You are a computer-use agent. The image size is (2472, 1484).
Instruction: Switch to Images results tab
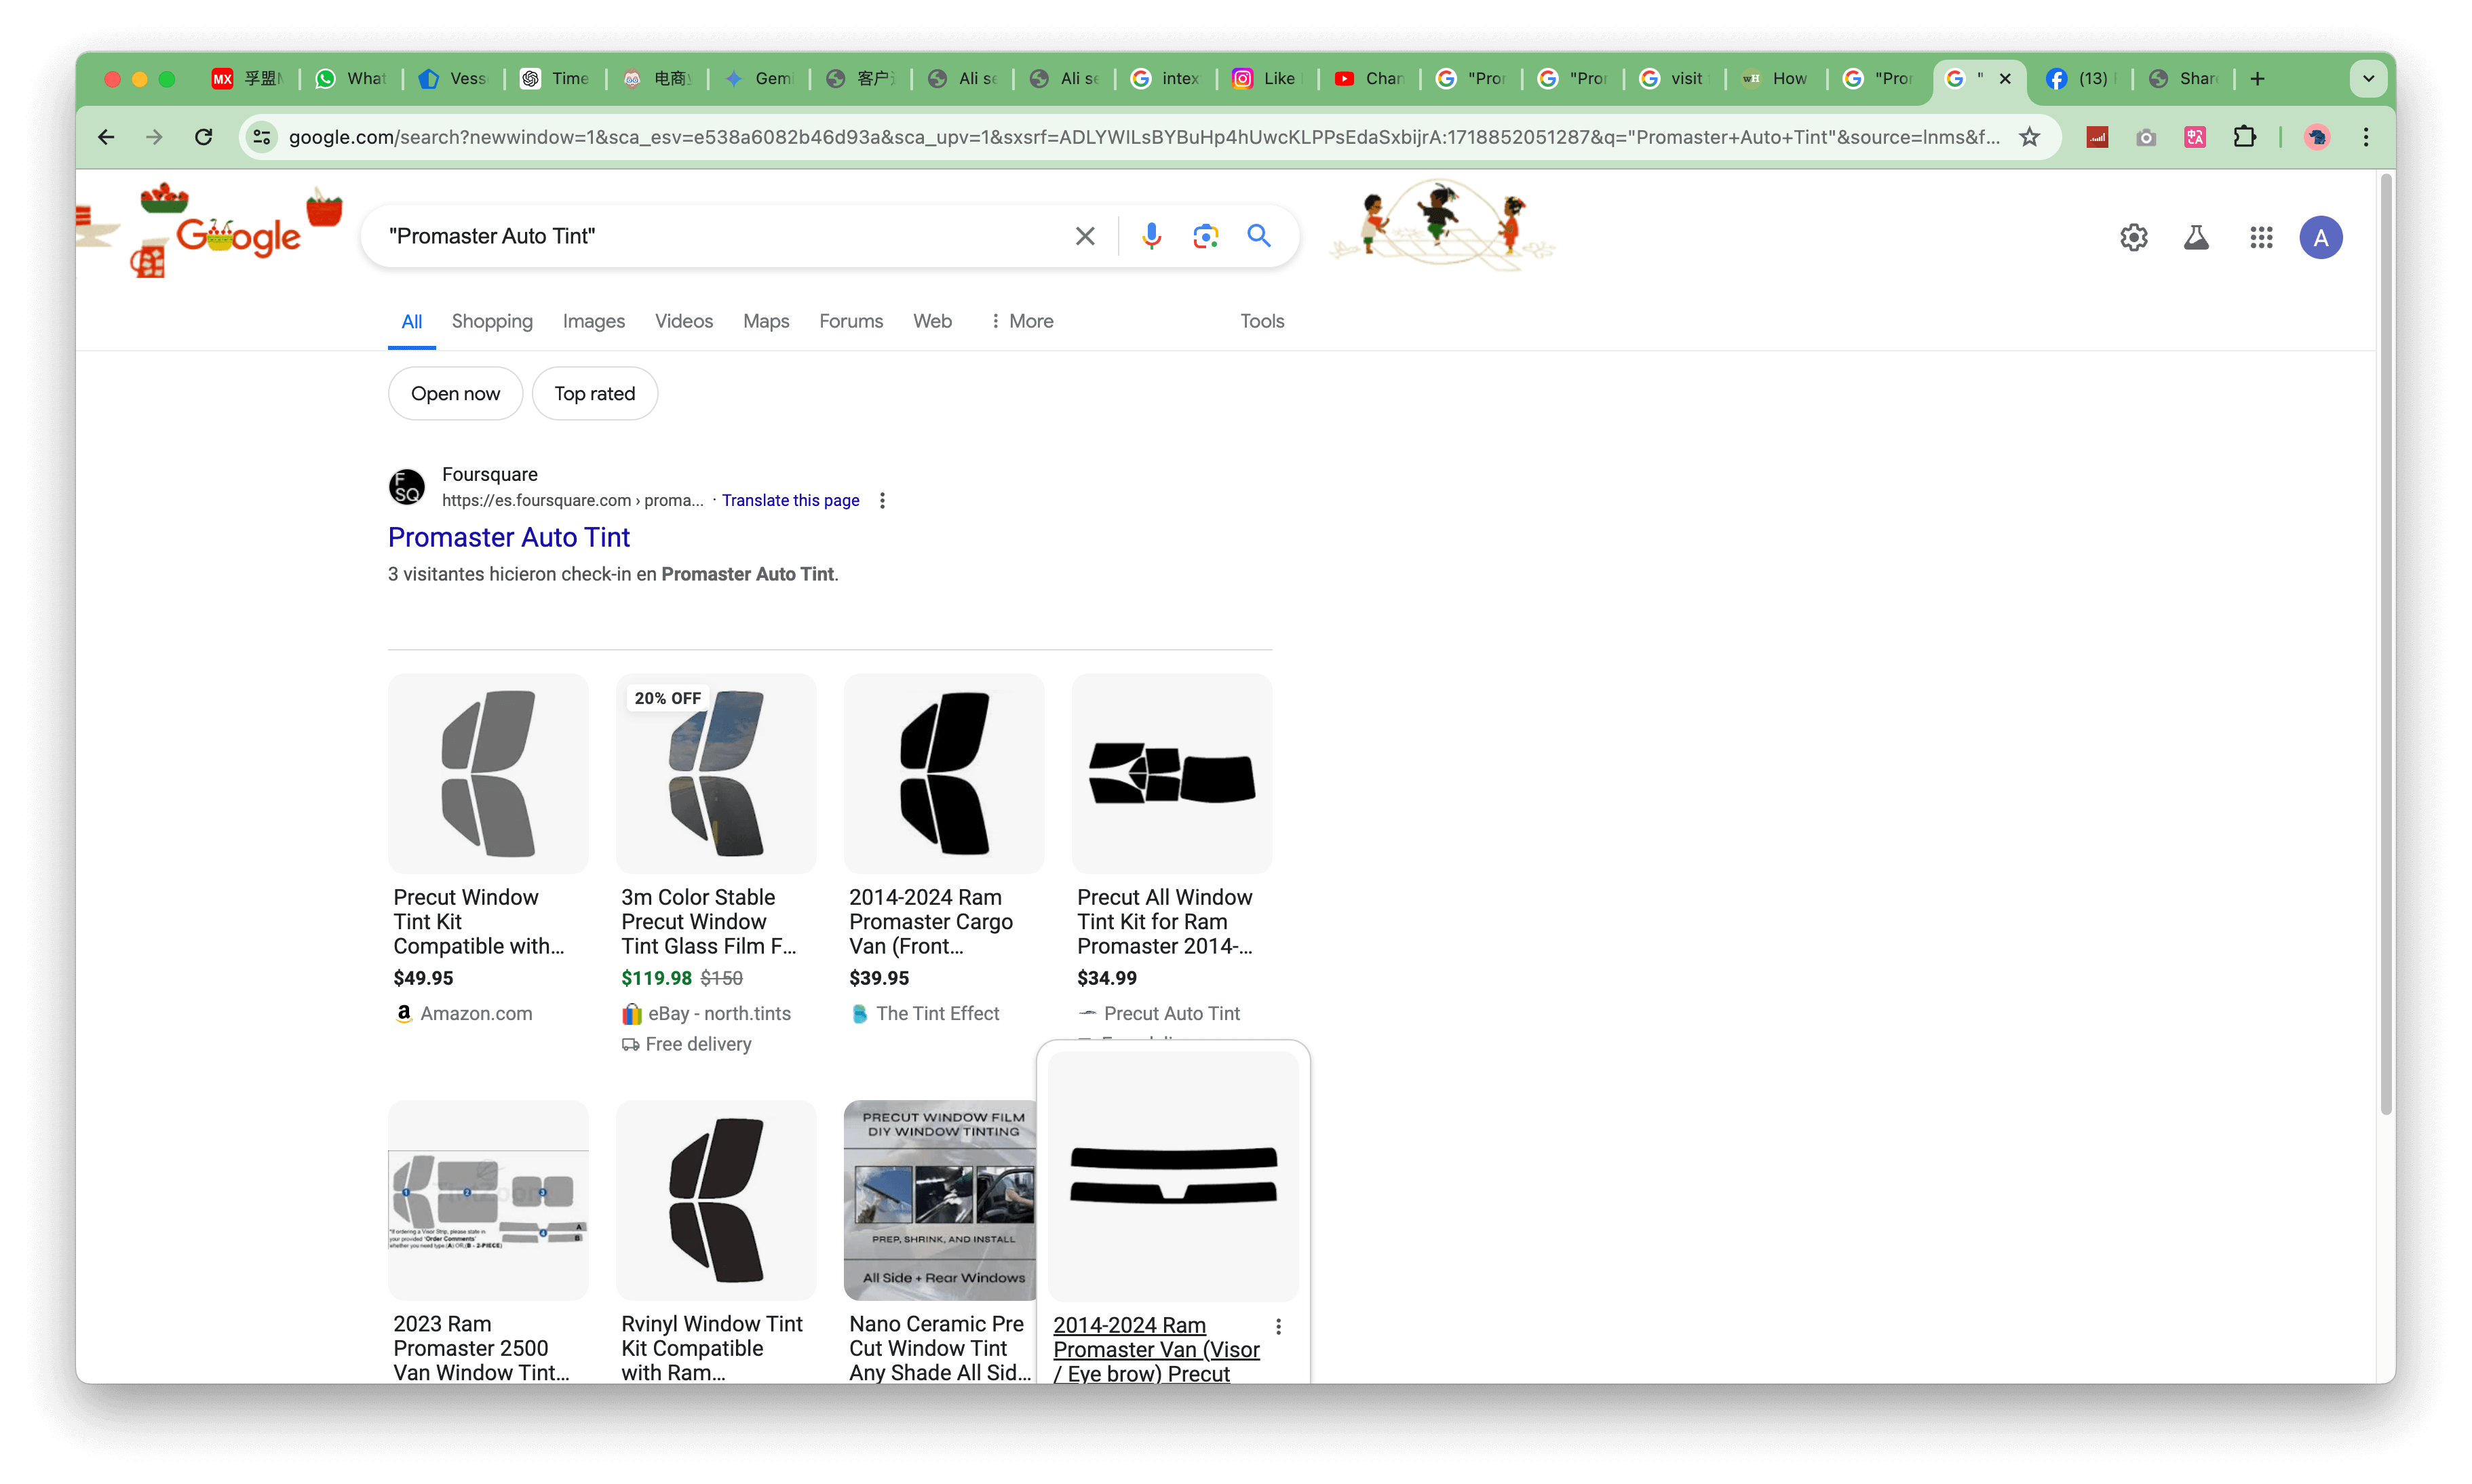594,321
